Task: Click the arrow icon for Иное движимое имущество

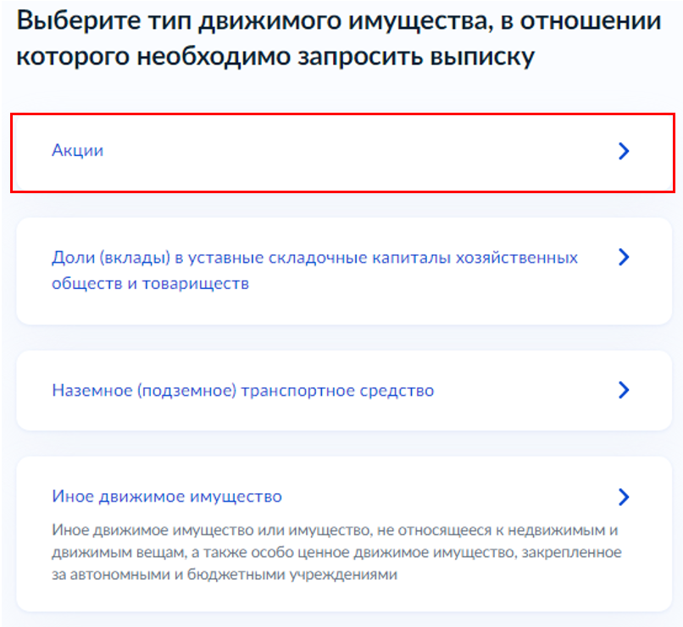Action: (624, 497)
